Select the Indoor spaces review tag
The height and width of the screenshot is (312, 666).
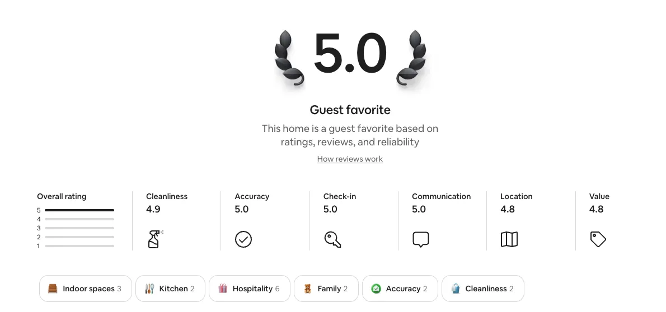click(86, 289)
